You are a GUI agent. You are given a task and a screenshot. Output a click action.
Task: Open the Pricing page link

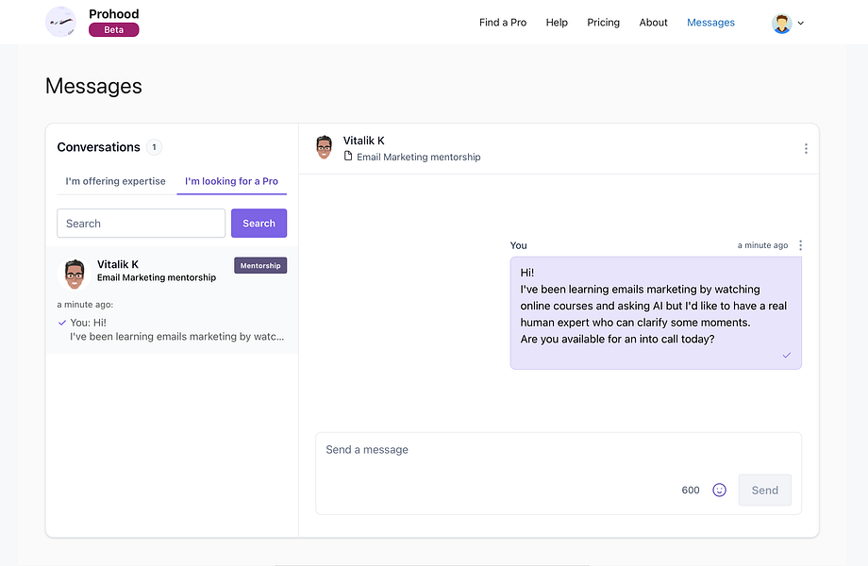click(604, 22)
